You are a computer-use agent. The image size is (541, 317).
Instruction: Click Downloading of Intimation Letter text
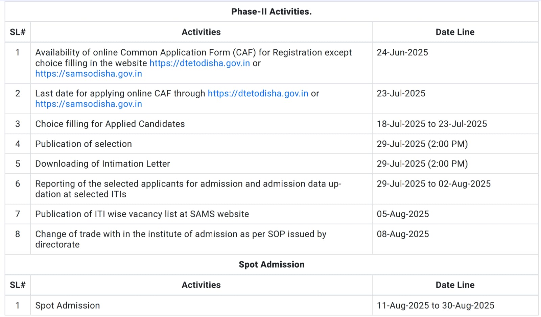102,164
